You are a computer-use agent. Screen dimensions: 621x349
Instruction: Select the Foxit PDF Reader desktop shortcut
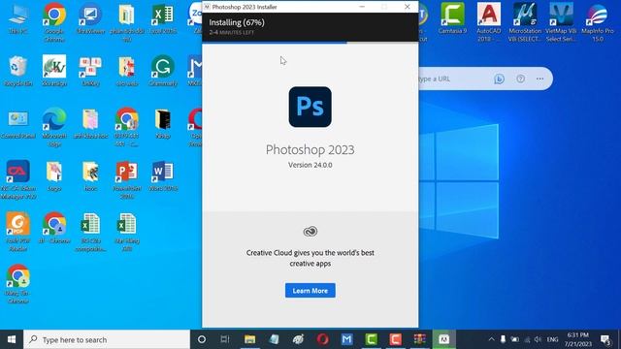(17, 232)
